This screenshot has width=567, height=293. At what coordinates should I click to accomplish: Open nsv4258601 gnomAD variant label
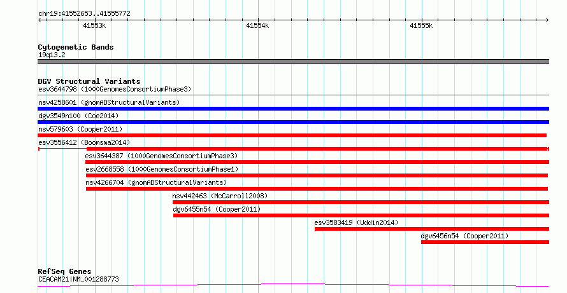(109, 102)
